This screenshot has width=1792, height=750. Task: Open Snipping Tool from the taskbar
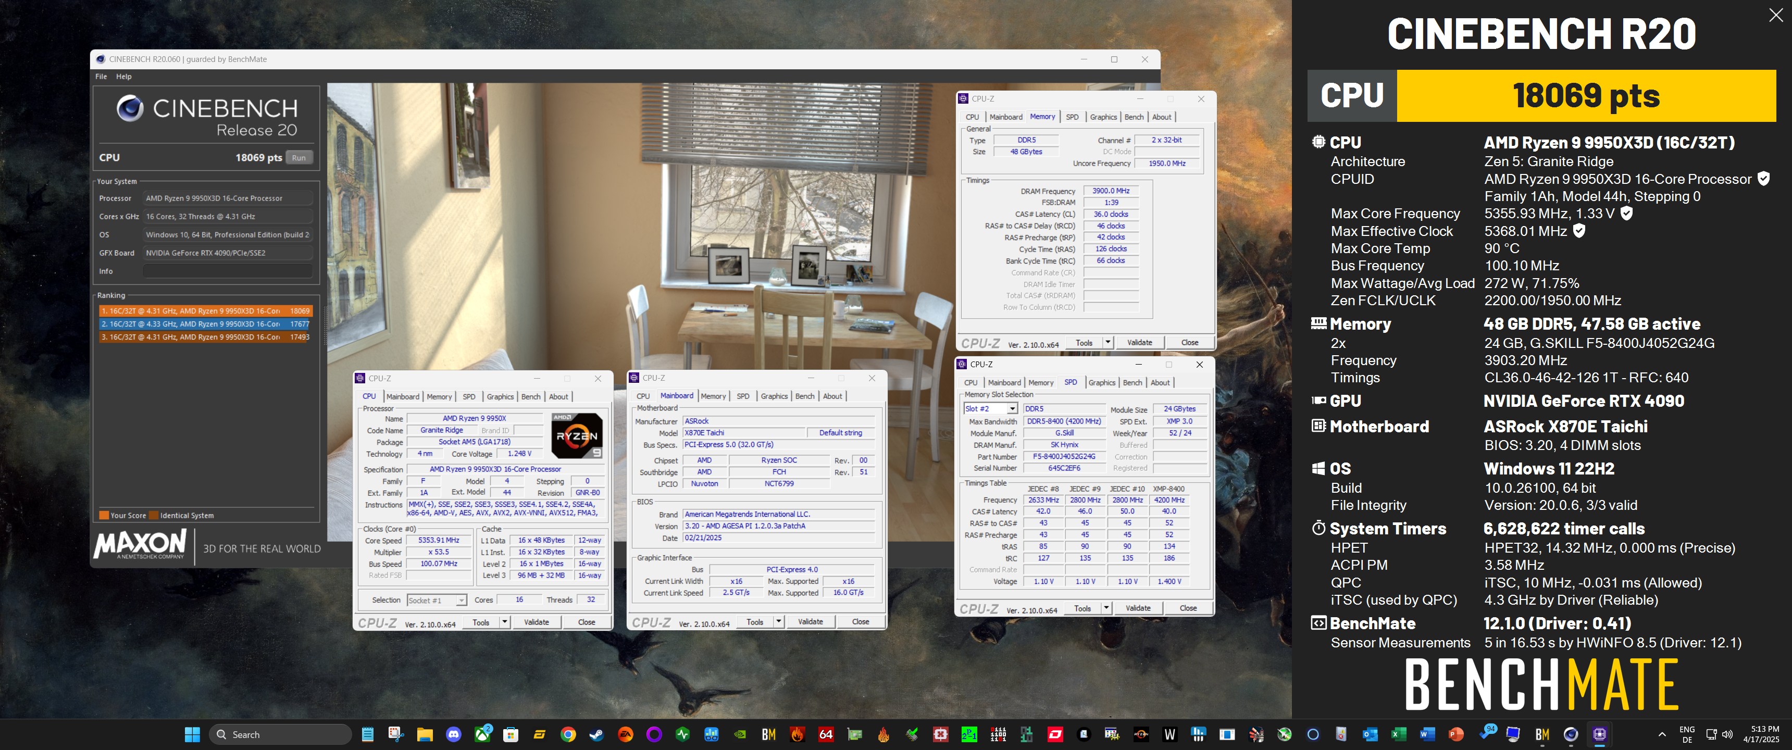tap(396, 734)
